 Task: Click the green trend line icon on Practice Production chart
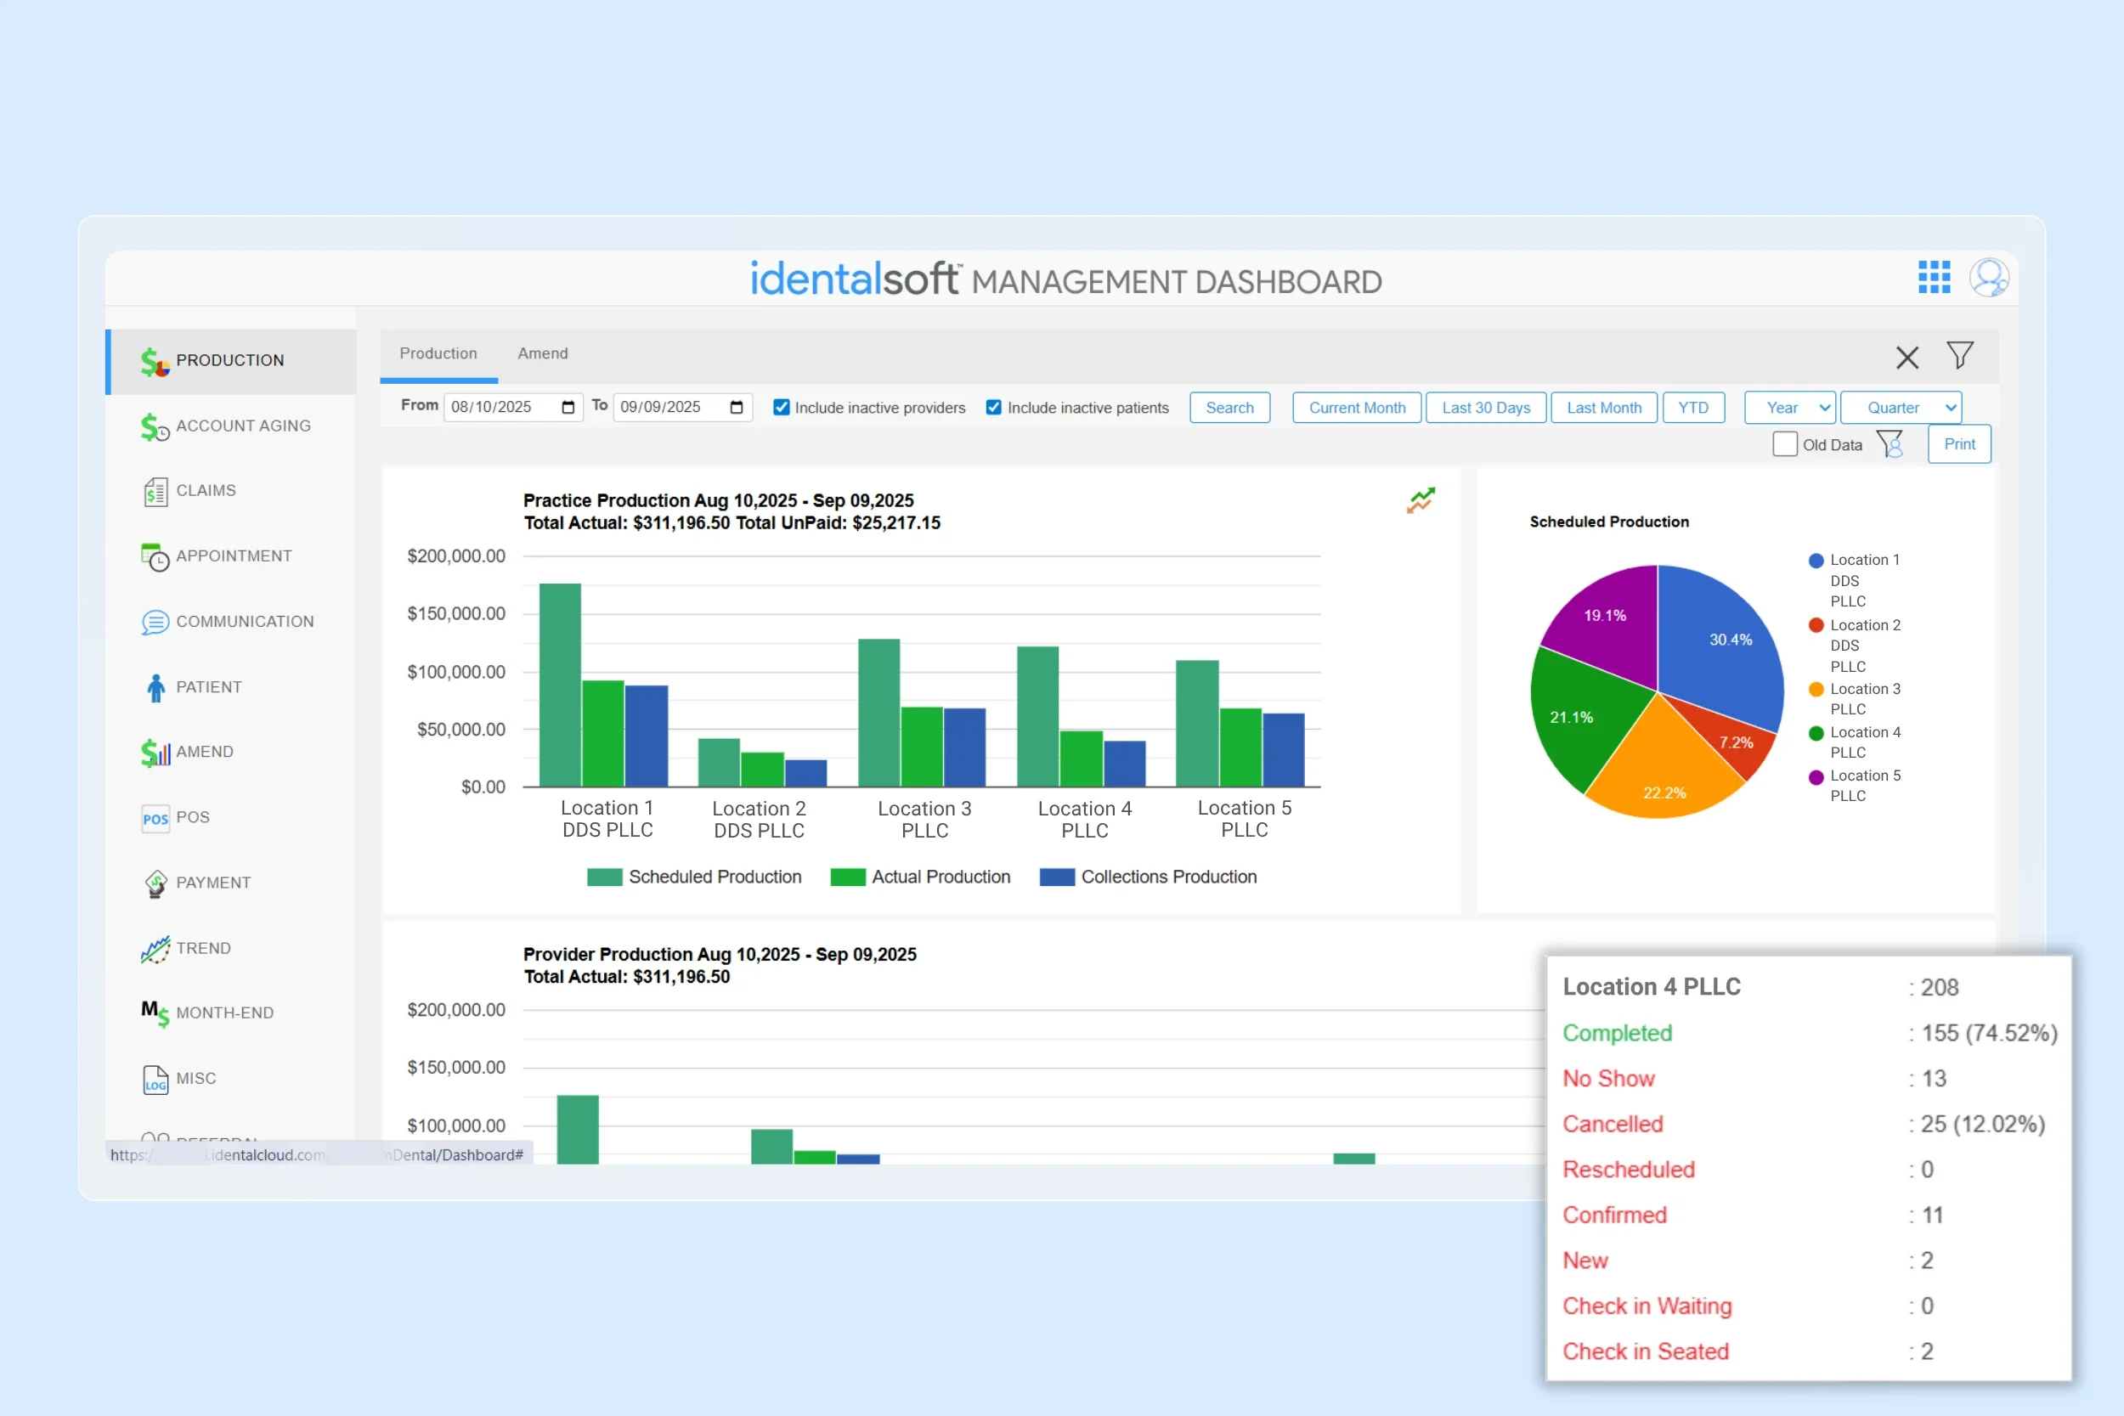coord(1421,500)
